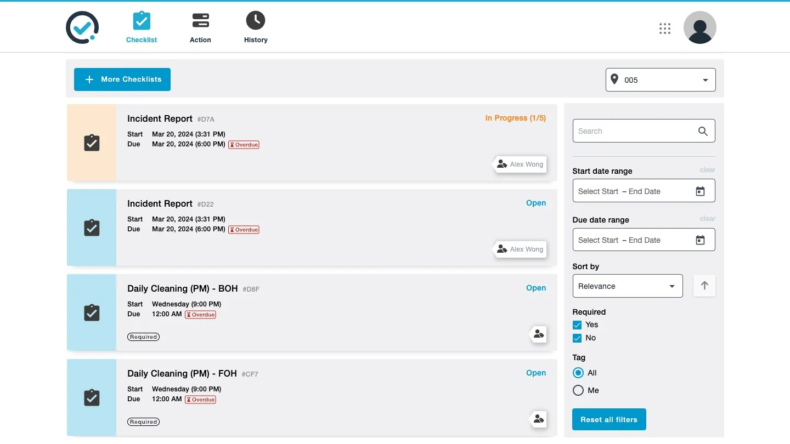Select the Me tag radio button
Viewport: 790px width, 444px height.
pyautogui.click(x=578, y=390)
